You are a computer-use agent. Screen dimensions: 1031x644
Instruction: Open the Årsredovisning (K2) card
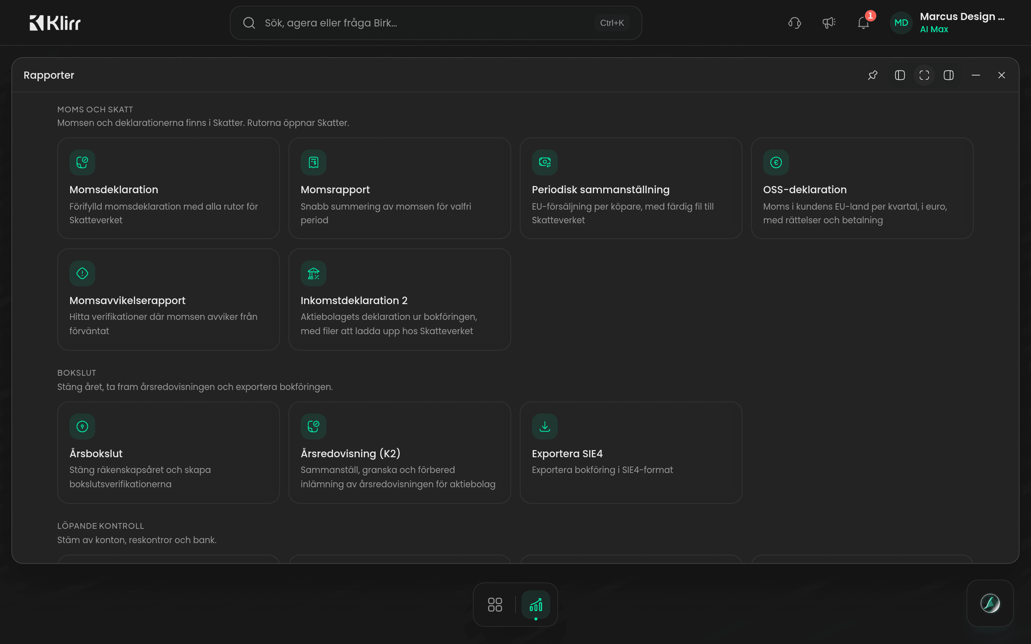coord(400,452)
